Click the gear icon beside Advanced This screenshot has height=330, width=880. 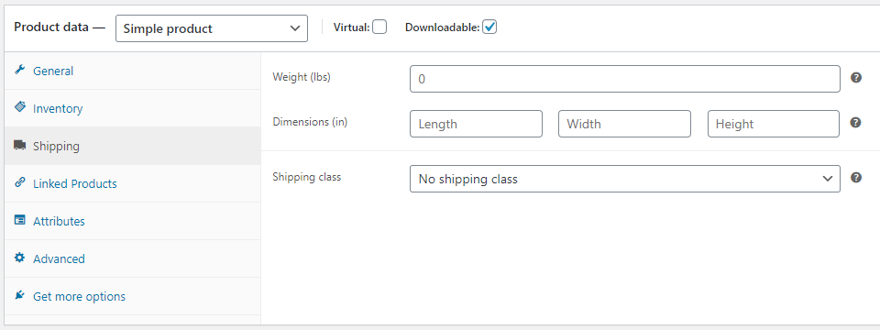pyautogui.click(x=19, y=258)
